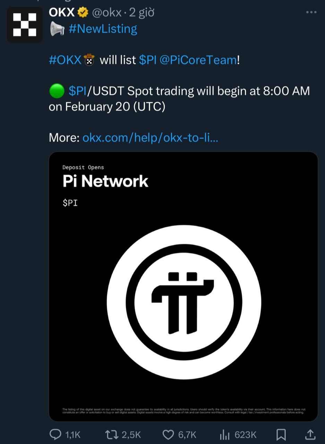Open the $PI cashtag after 'will list'
This screenshot has height=444, width=325.
pos(148,60)
